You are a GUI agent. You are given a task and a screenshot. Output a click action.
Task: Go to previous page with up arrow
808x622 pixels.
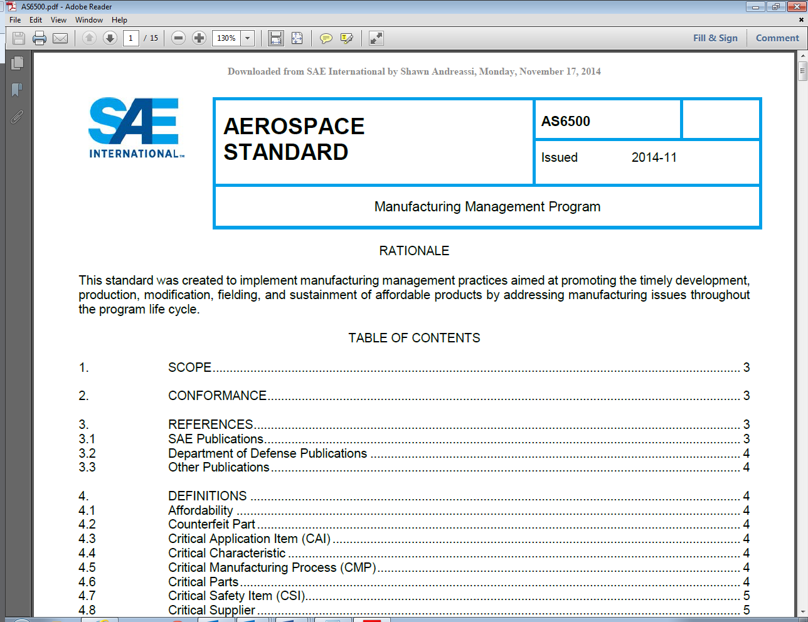click(x=89, y=38)
